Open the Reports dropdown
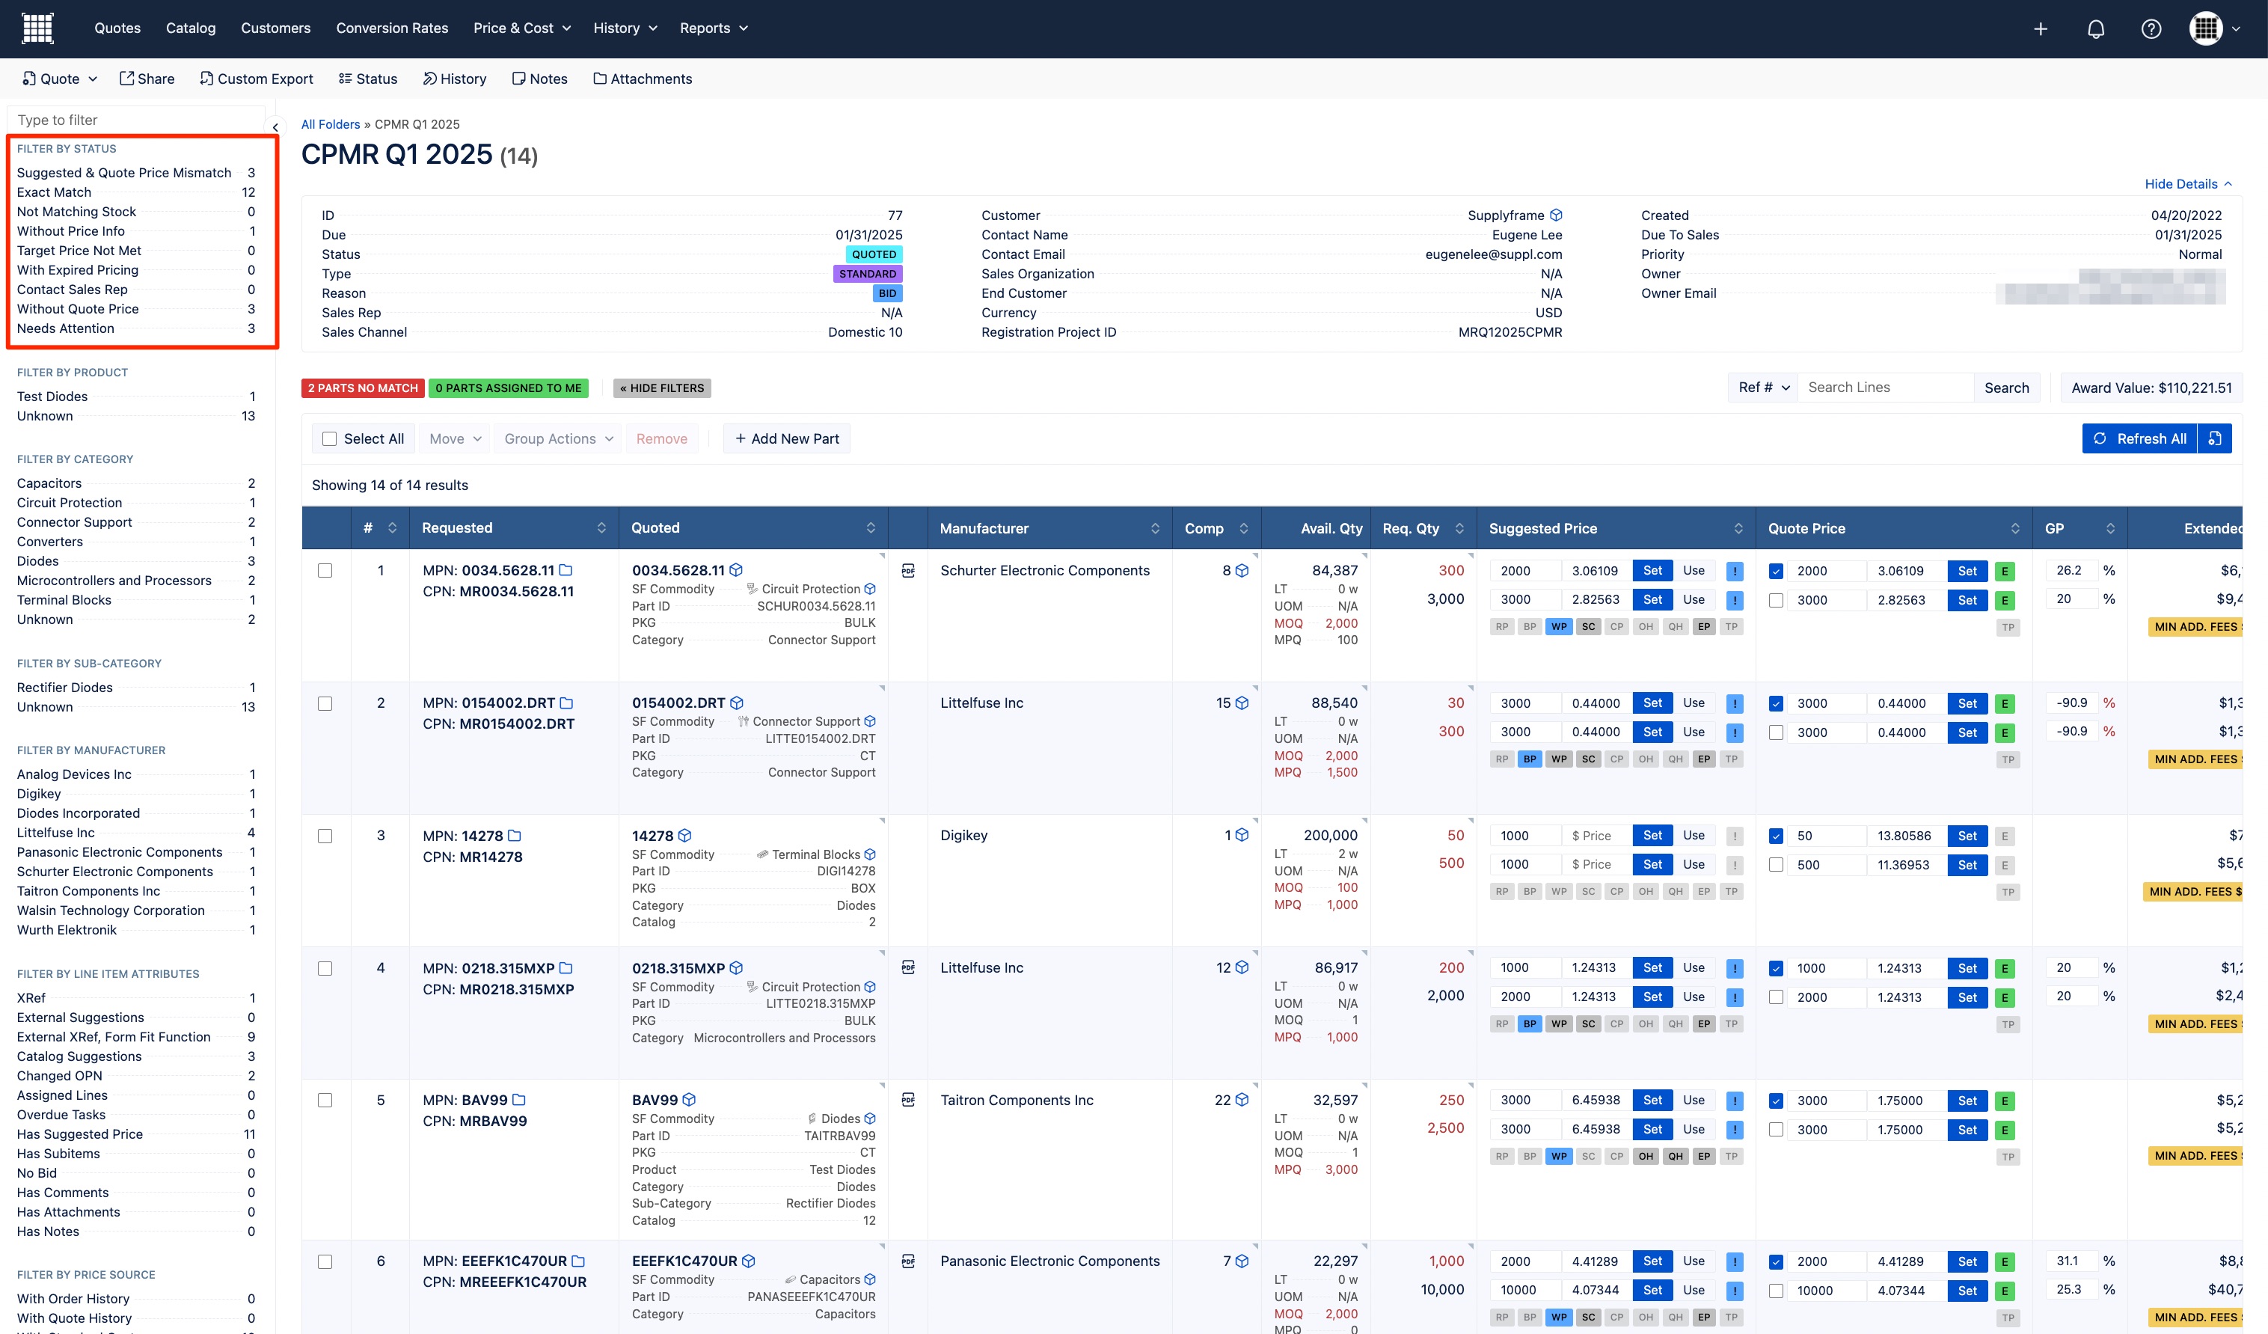 click(714, 28)
